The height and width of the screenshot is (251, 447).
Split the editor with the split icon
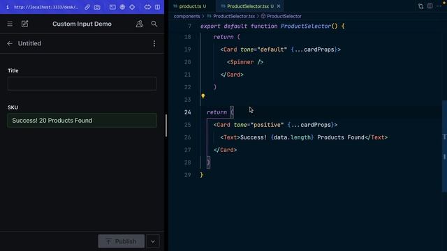pos(430,6)
